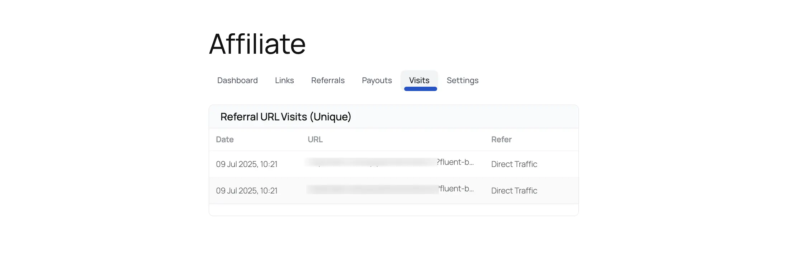Click the Date column header
This screenshot has width=804, height=258.
(x=224, y=139)
